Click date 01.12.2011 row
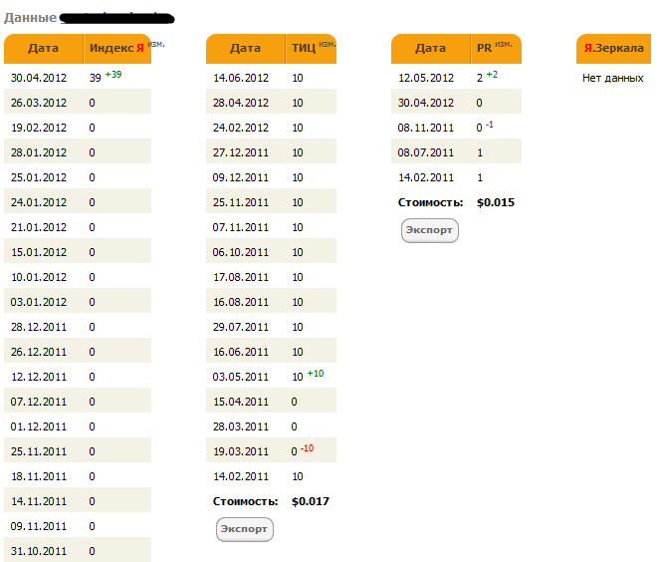The height and width of the screenshot is (562, 662). point(78,427)
